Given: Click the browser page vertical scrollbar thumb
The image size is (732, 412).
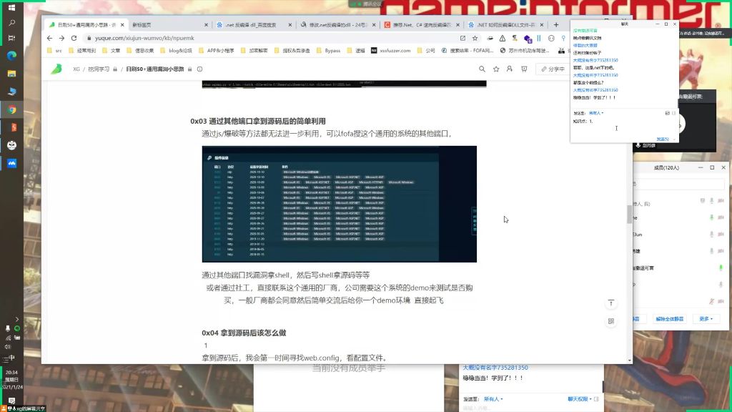Looking at the screenshot, I should [x=629, y=215].
